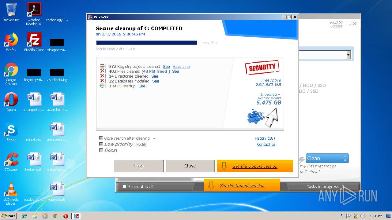
Task: Open Opera browser desktop shortcut
Action: (11, 102)
